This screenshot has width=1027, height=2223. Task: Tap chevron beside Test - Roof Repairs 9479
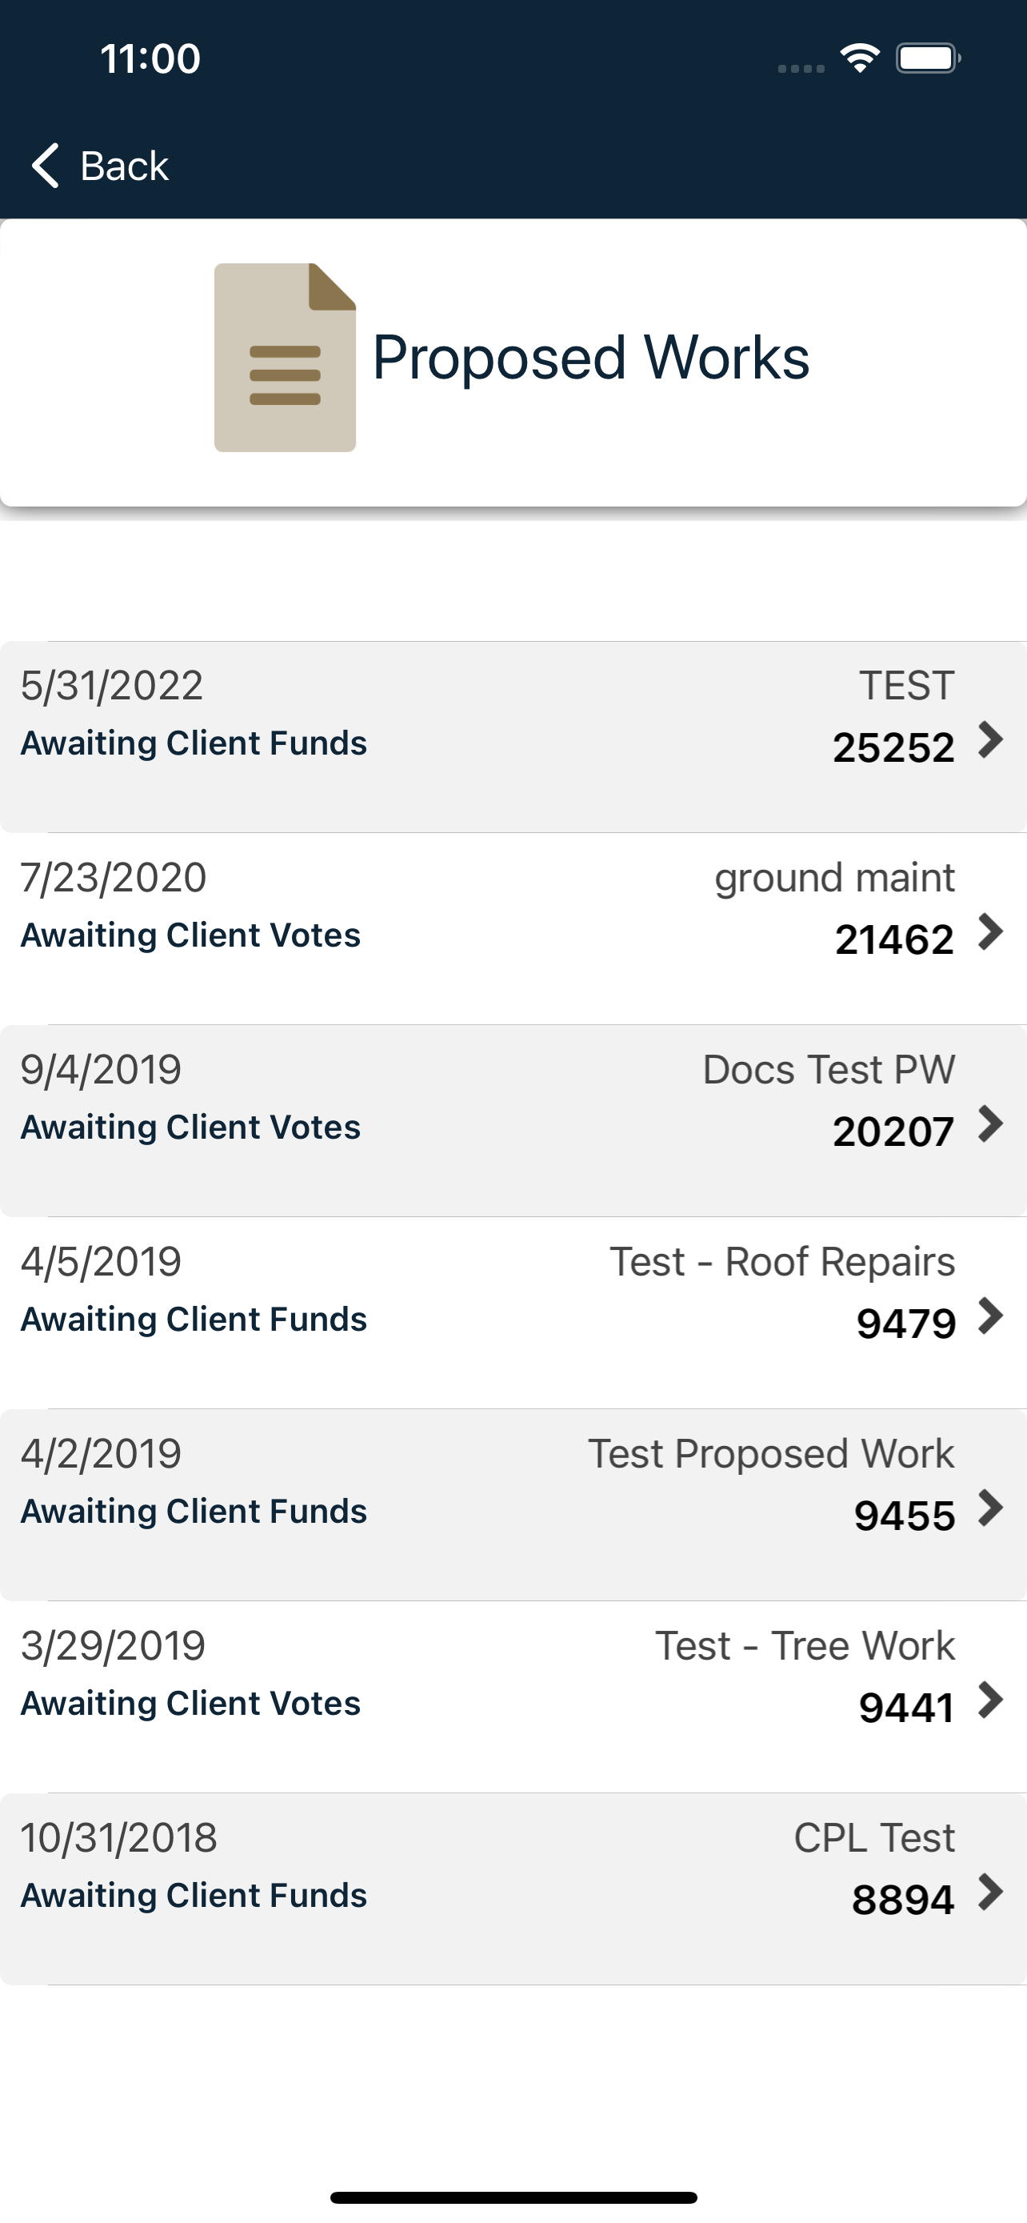tap(991, 1316)
